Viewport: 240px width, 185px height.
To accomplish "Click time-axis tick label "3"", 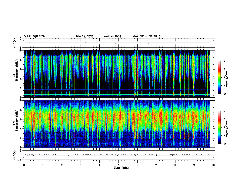I will [81, 165].
